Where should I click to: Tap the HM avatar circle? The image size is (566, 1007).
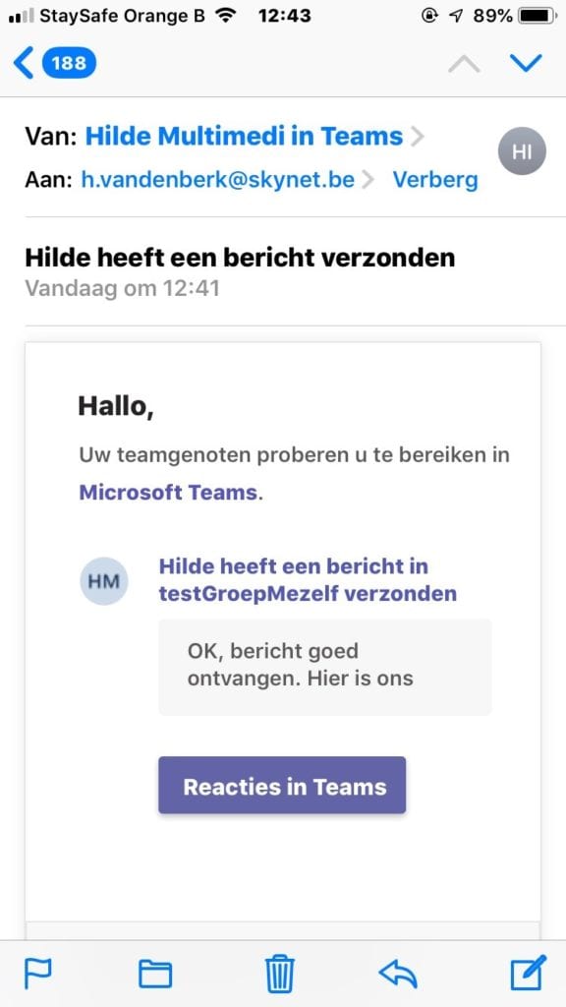pyautogui.click(x=104, y=581)
